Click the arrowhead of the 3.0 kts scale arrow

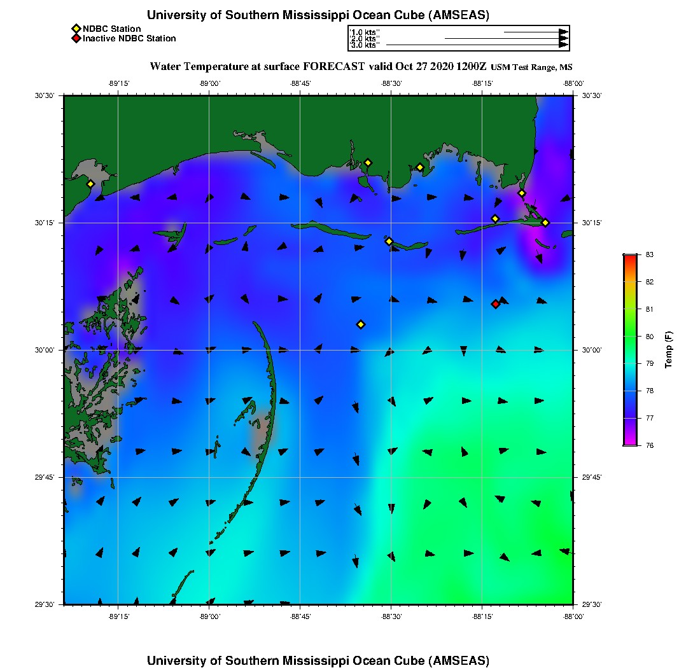tap(563, 45)
